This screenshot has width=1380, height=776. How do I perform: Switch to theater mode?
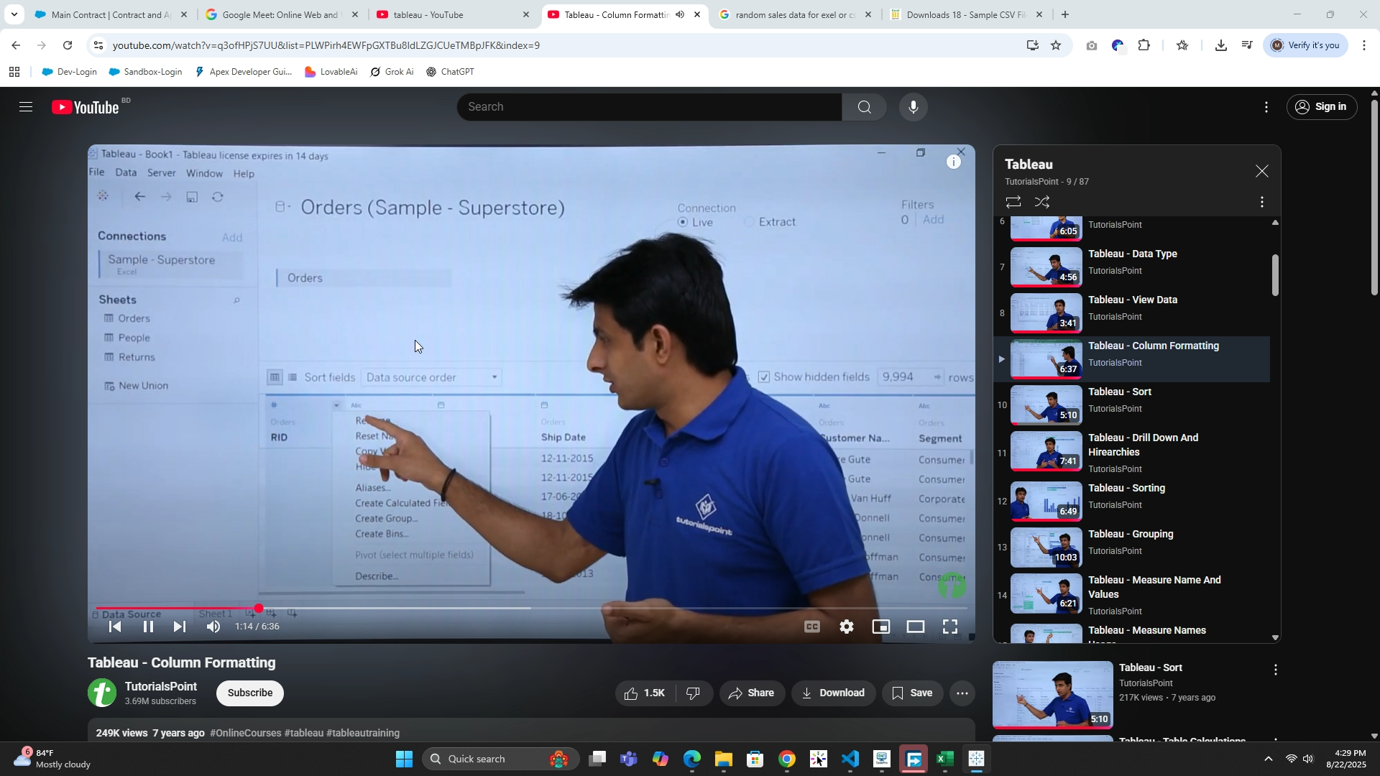(915, 627)
